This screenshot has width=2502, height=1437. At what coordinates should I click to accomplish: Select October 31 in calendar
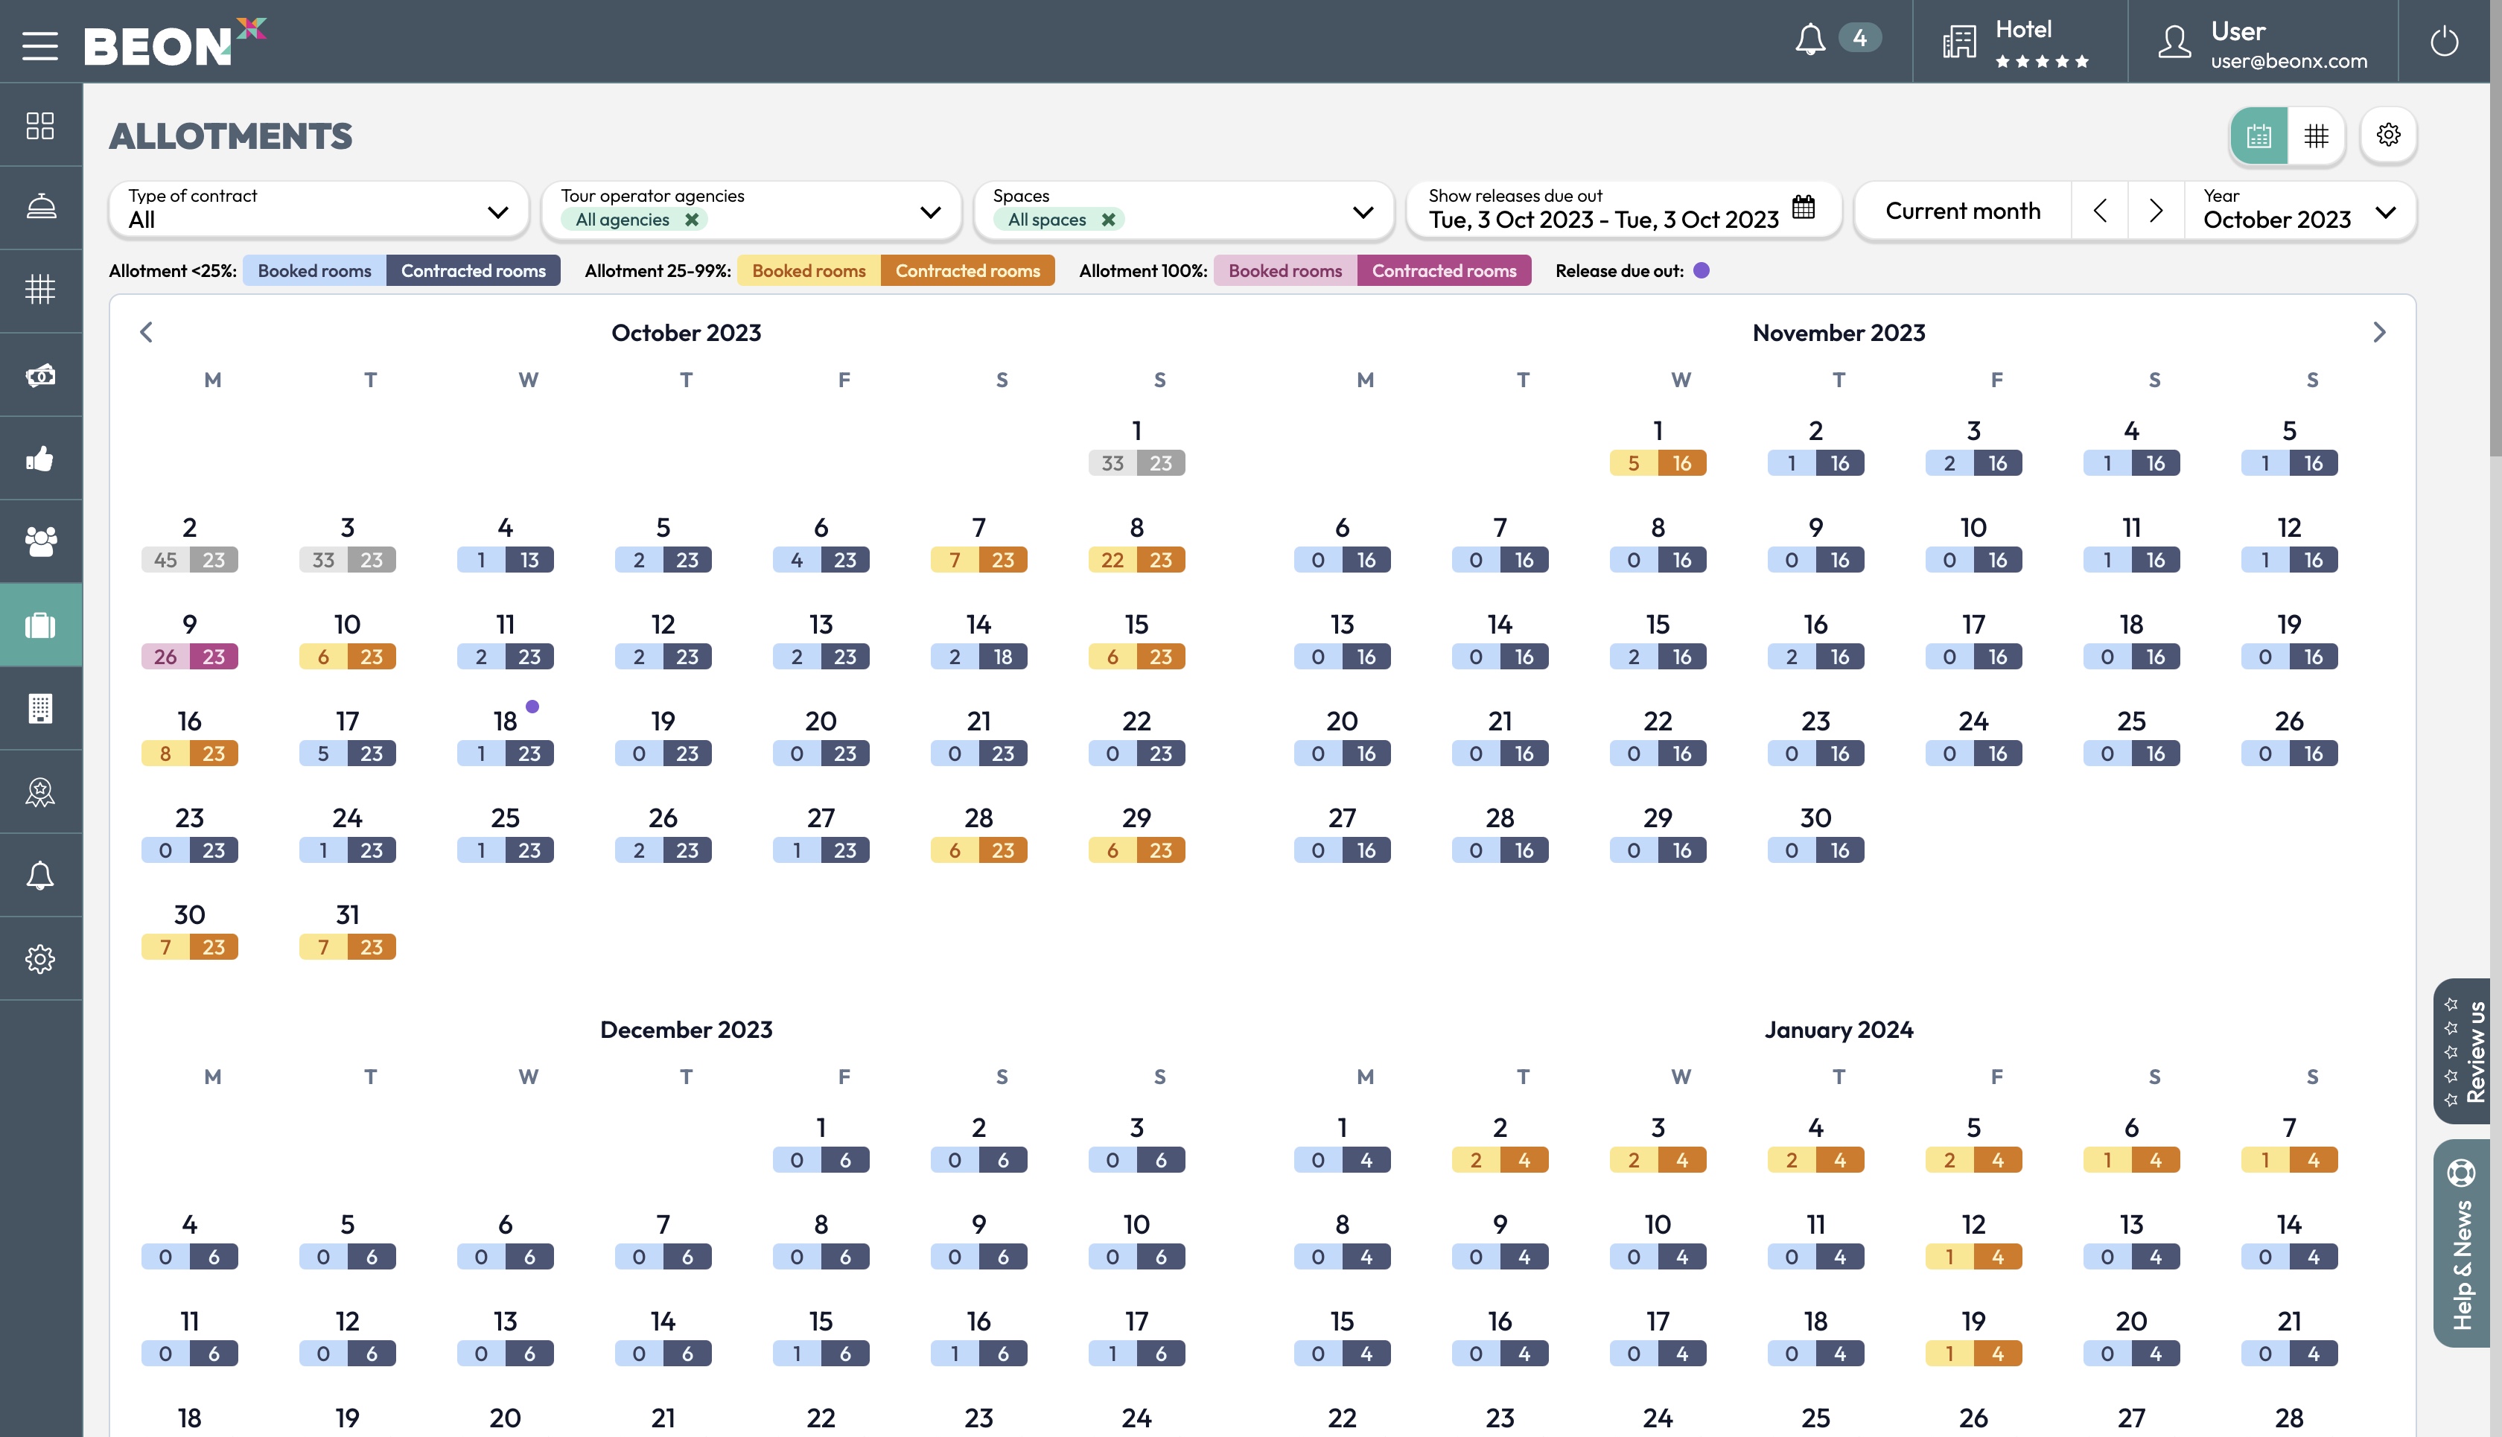[x=348, y=931]
